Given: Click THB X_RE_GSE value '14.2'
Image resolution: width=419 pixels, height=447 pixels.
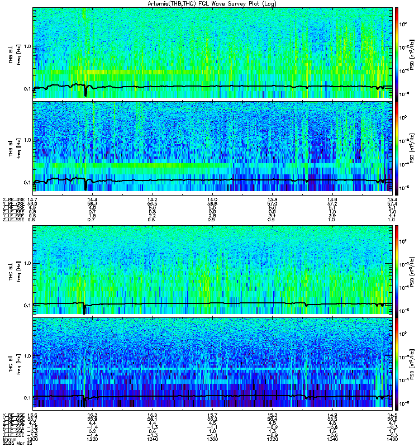Looking at the screenshot, I should click(x=152, y=199).
